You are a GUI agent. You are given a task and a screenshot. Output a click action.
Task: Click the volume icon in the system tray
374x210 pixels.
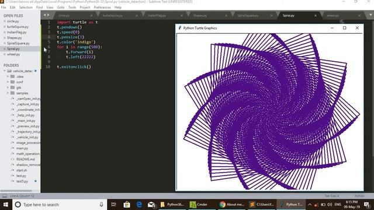click(330, 205)
